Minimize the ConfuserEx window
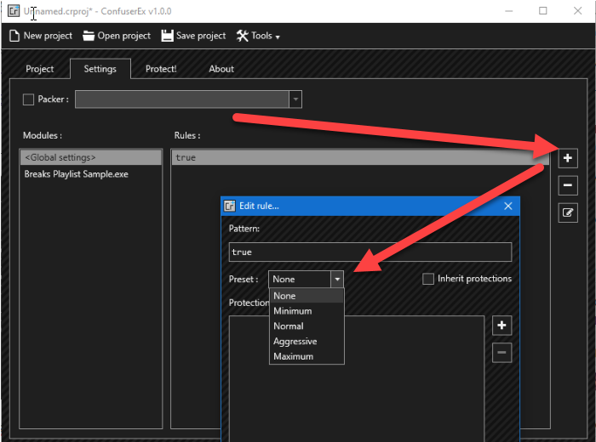 point(508,10)
